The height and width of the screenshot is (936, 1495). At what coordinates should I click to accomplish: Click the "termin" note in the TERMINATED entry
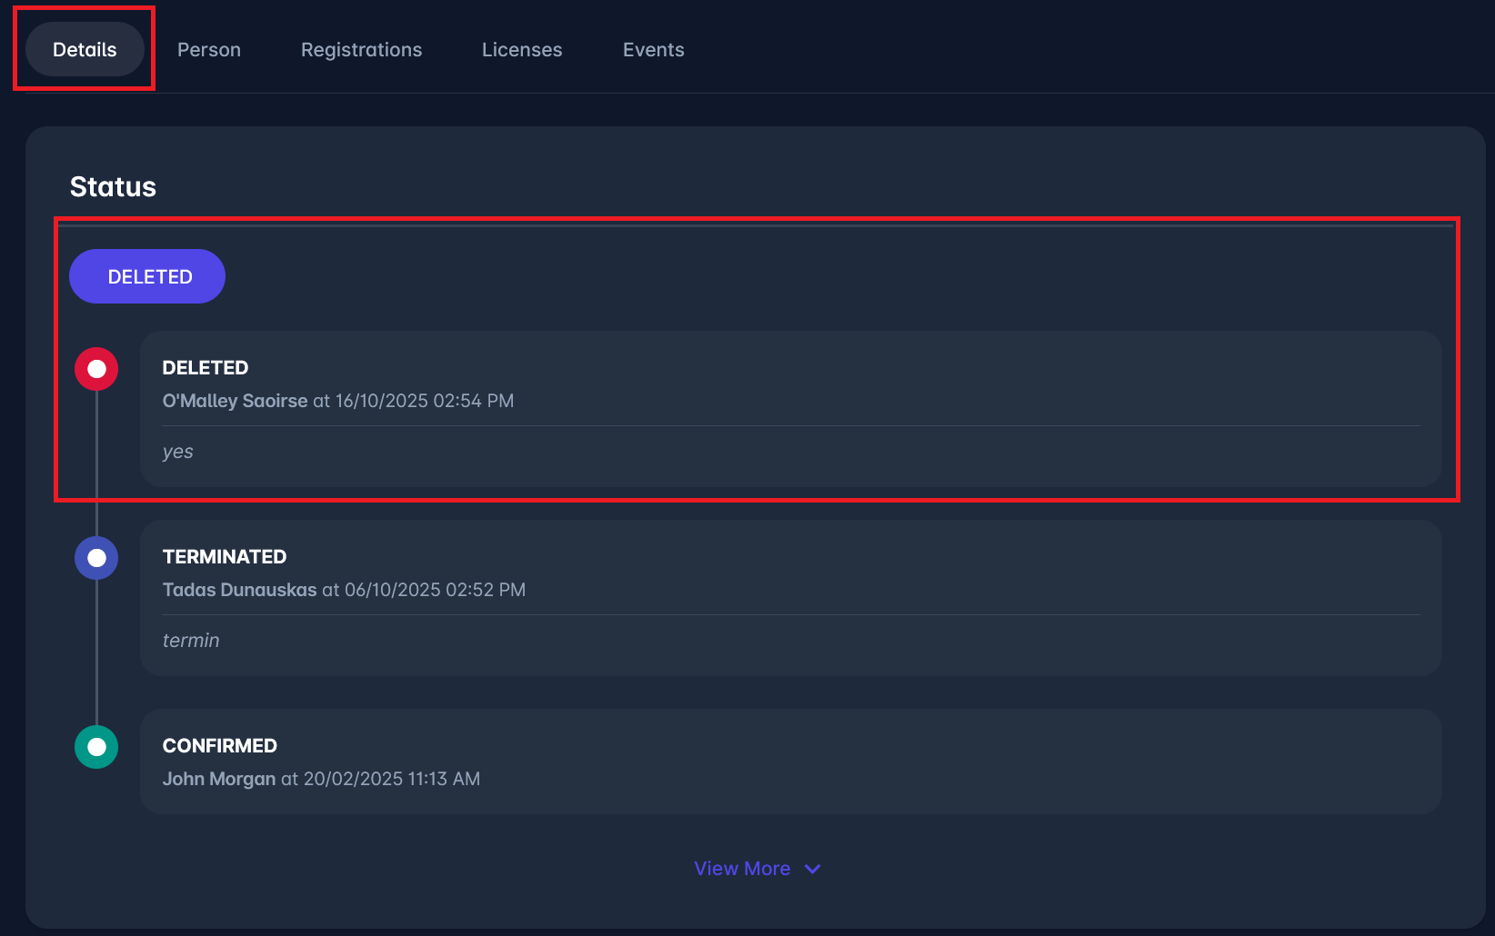[x=191, y=641]
